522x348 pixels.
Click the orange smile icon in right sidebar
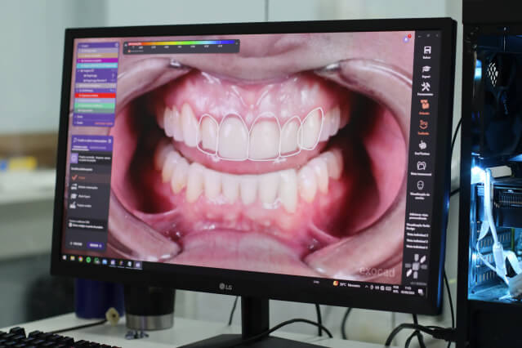pos(424,126)
